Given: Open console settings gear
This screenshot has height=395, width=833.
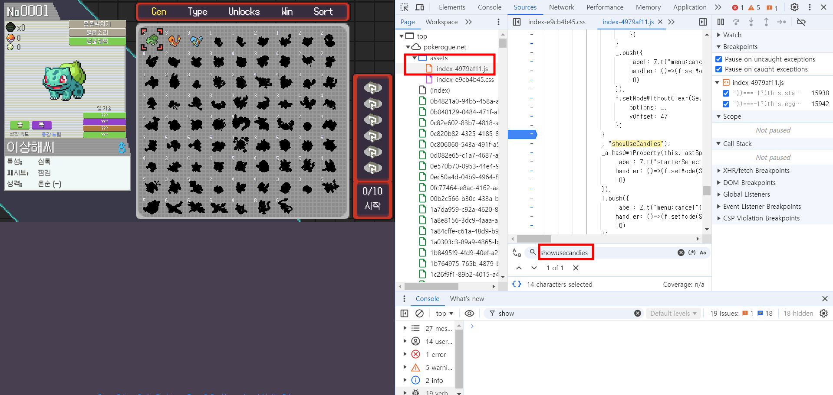Looking at the screenshot, I should click(823, 313).
